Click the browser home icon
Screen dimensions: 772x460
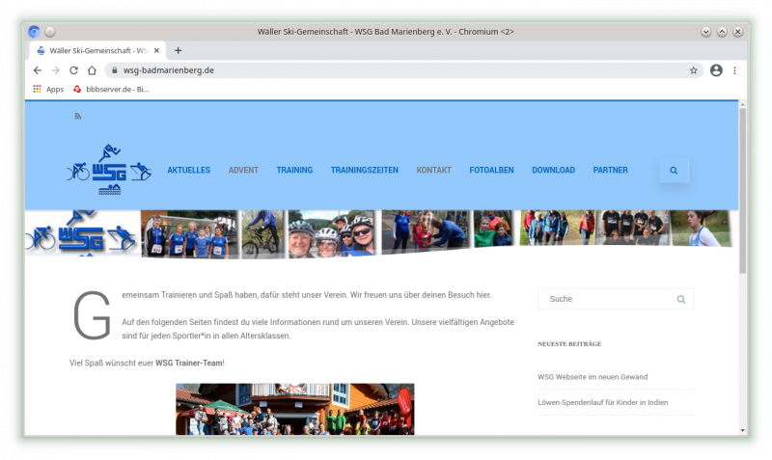[x=92, y=70]
